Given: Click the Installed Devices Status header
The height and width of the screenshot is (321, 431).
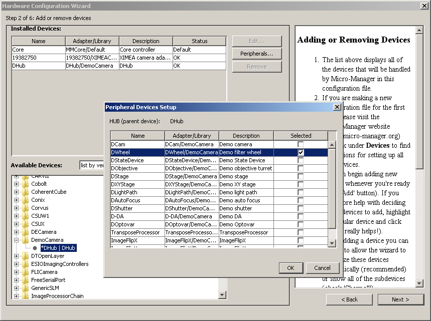Looking at the screenshot, I should coord(200,41).
